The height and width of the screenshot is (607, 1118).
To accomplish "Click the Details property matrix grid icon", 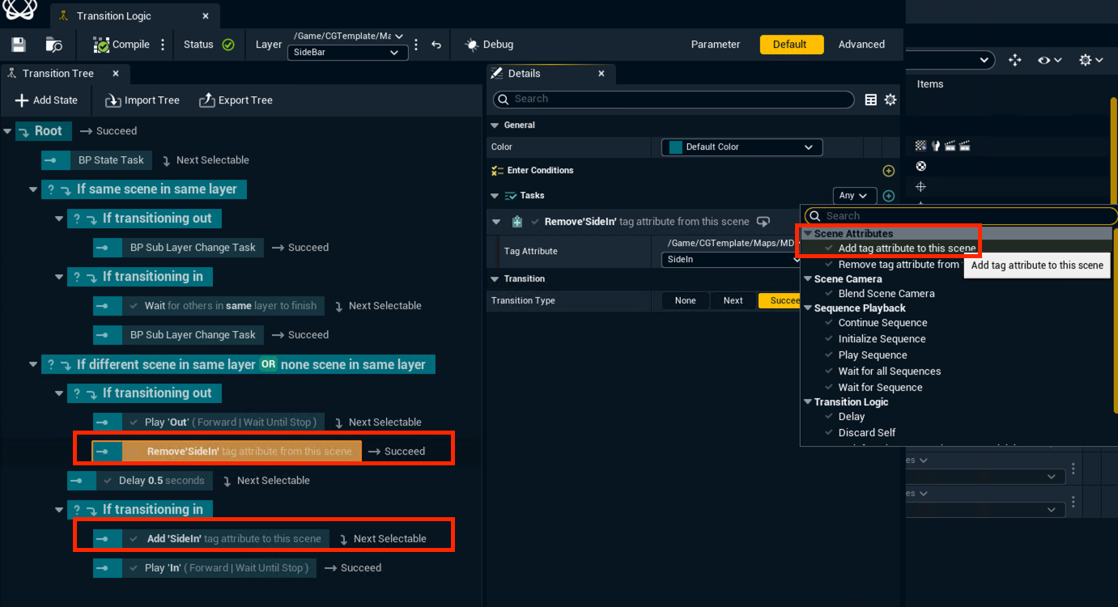I will point(871,100).
